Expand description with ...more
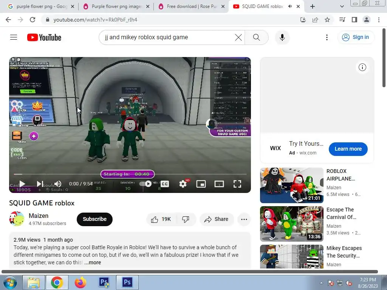 point(93,263)
